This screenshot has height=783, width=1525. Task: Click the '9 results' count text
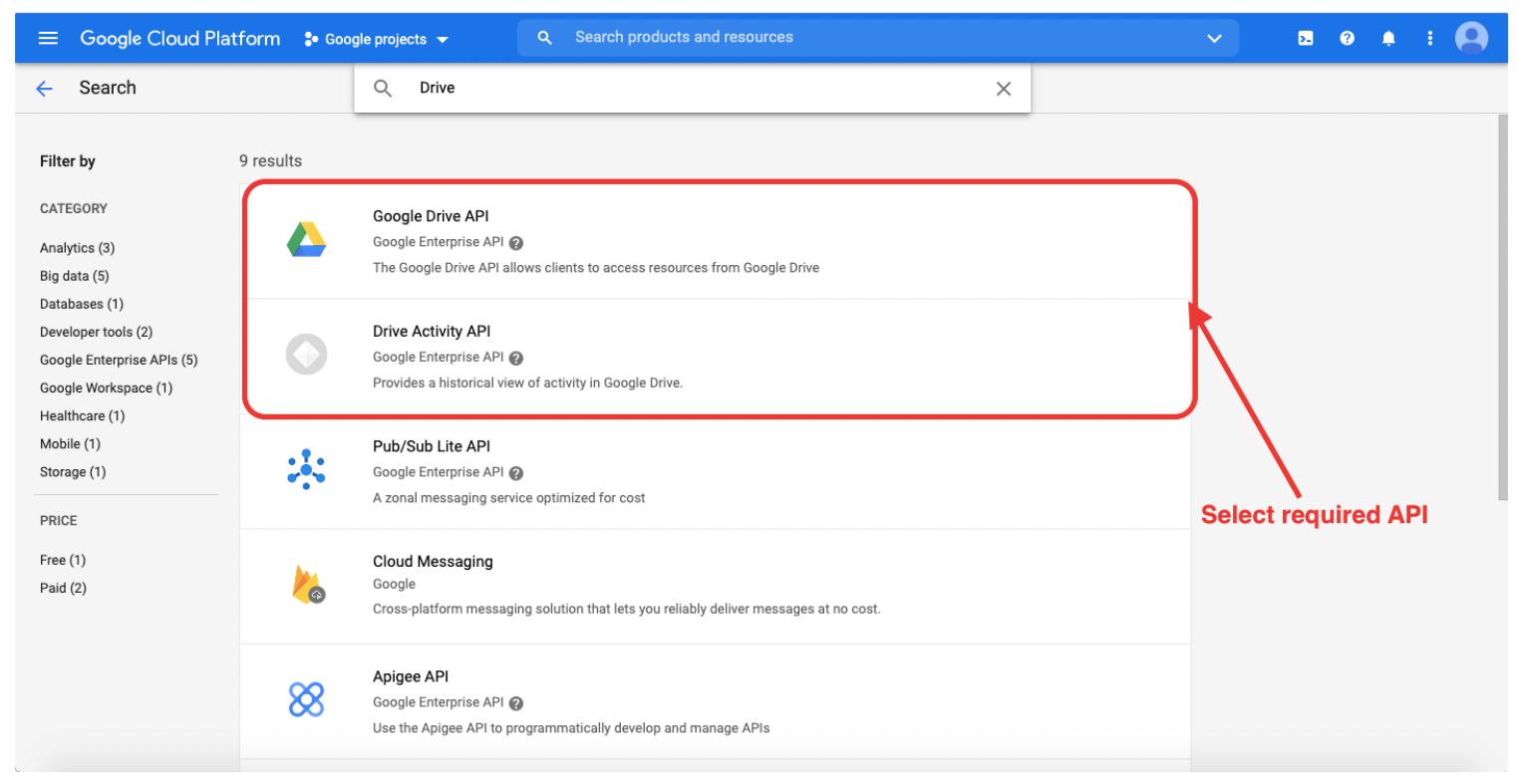click(x=270, y=161)
